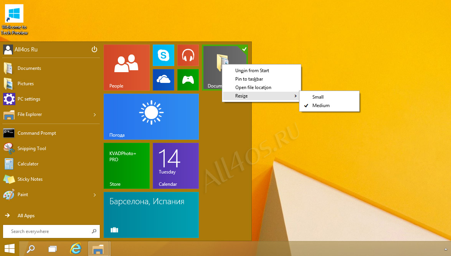Open the Store tile showing KVADPhoto+ PRO
The image size is (451, 256).
127,166
